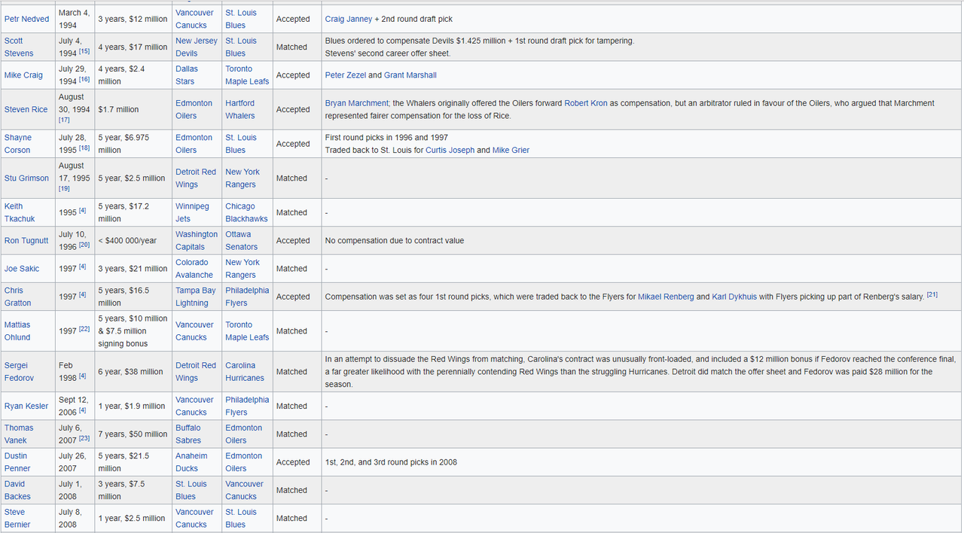Open citation [18] beside July 28, 1995
Image resolution: width=964 pixels, height=533 pixels.
[84, 148]
